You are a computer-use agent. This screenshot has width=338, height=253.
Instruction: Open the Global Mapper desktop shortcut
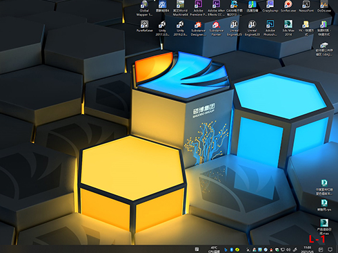pos(144,8)
